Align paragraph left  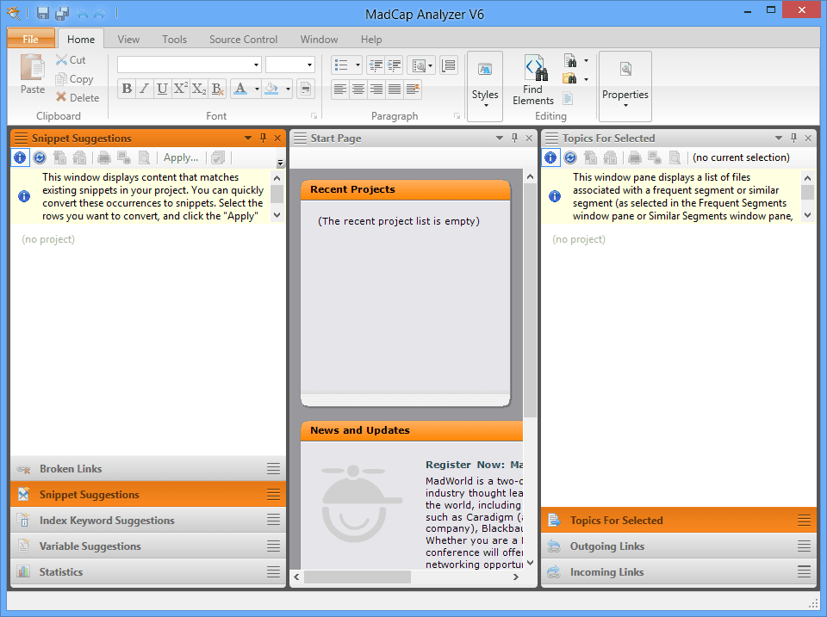pos(340,89)
